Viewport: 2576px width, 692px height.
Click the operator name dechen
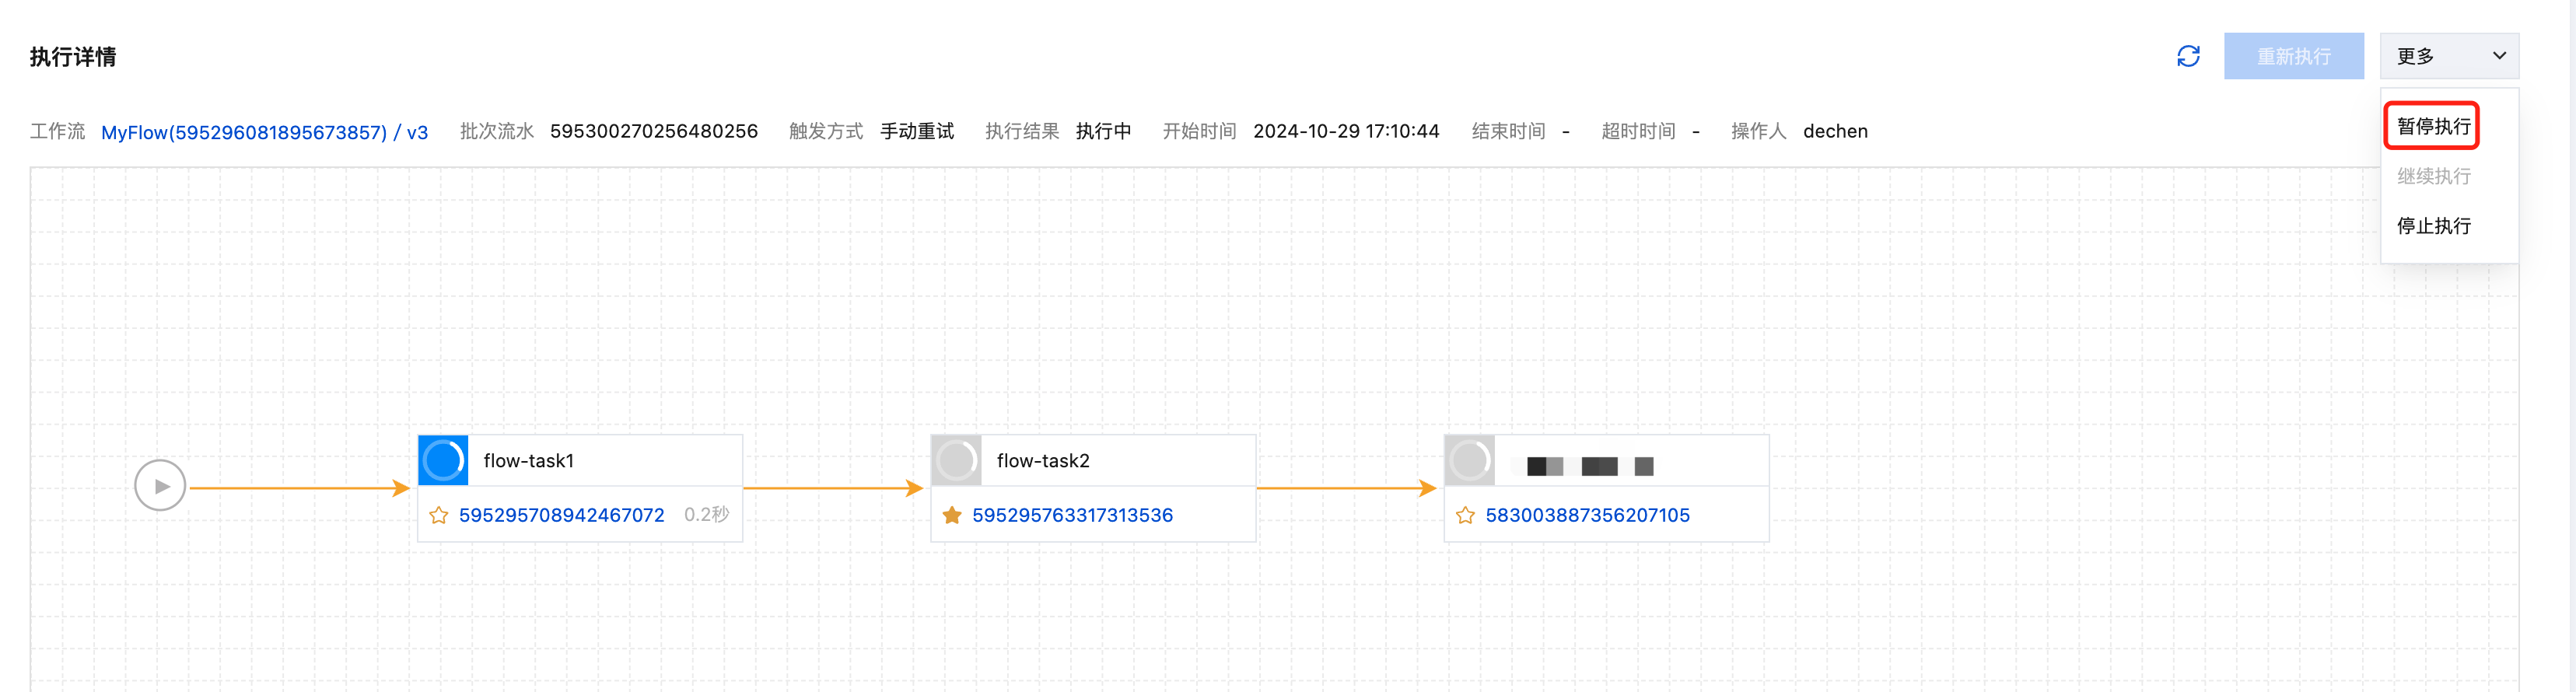(1835, 132)
